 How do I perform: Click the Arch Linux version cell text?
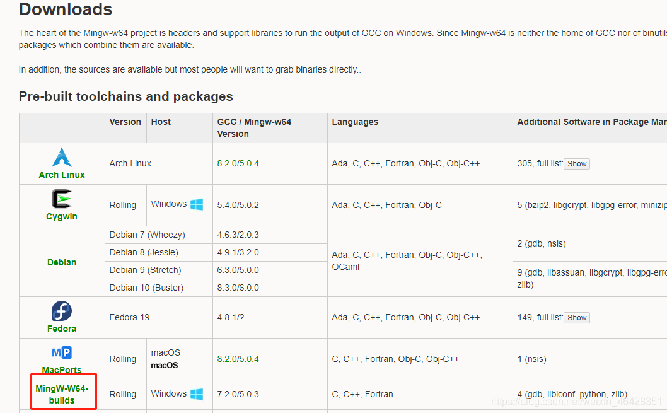(130, 164)
